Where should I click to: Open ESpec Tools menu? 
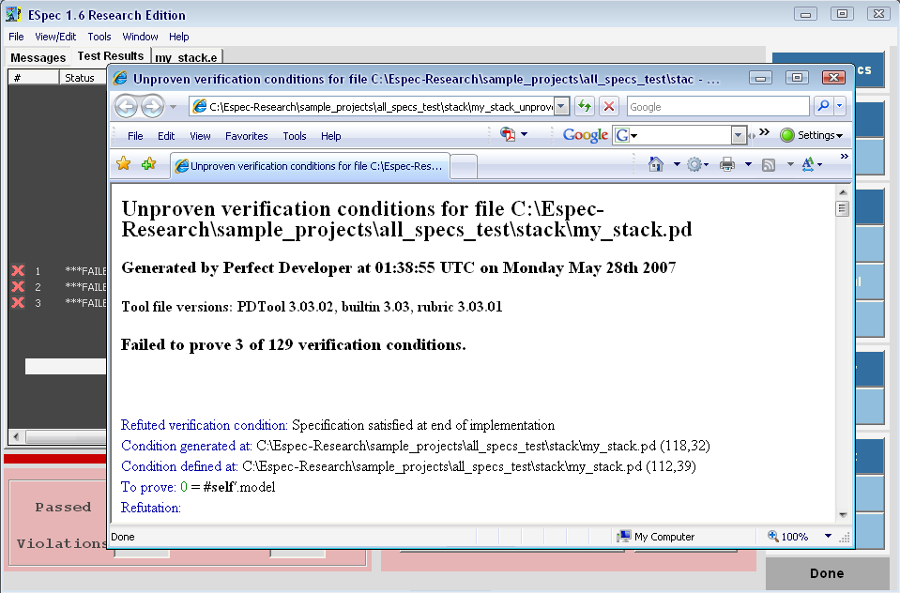99,37
